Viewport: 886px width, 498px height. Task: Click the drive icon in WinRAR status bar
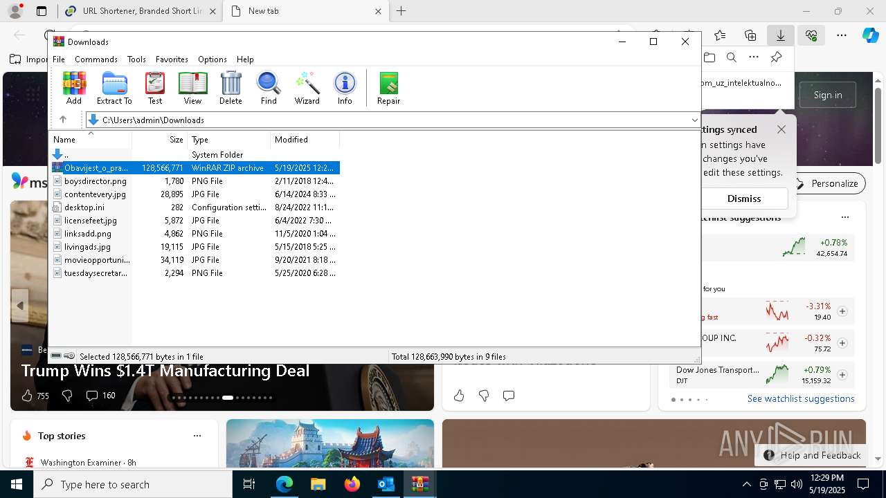pos(57,356)
